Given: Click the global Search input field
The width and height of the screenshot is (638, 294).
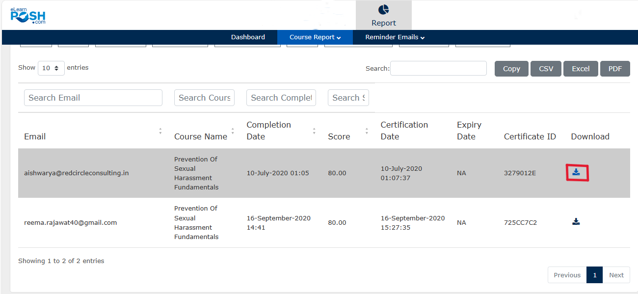Looking at the screenshot, I should (438, 68).
